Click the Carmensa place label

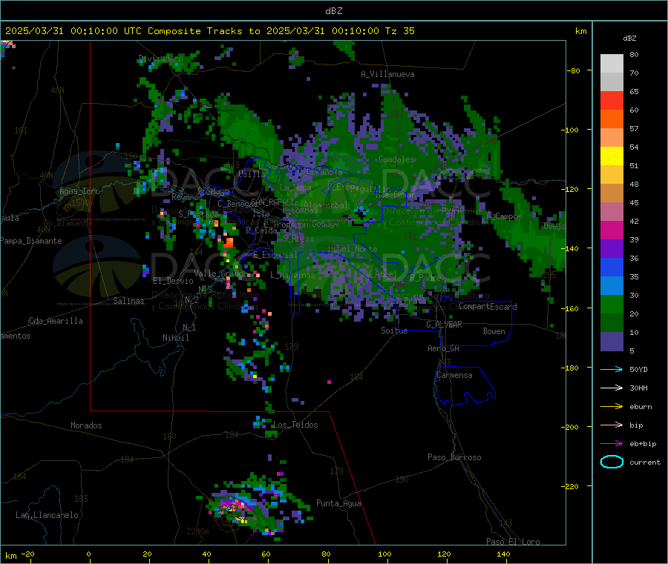click(454, 375)
